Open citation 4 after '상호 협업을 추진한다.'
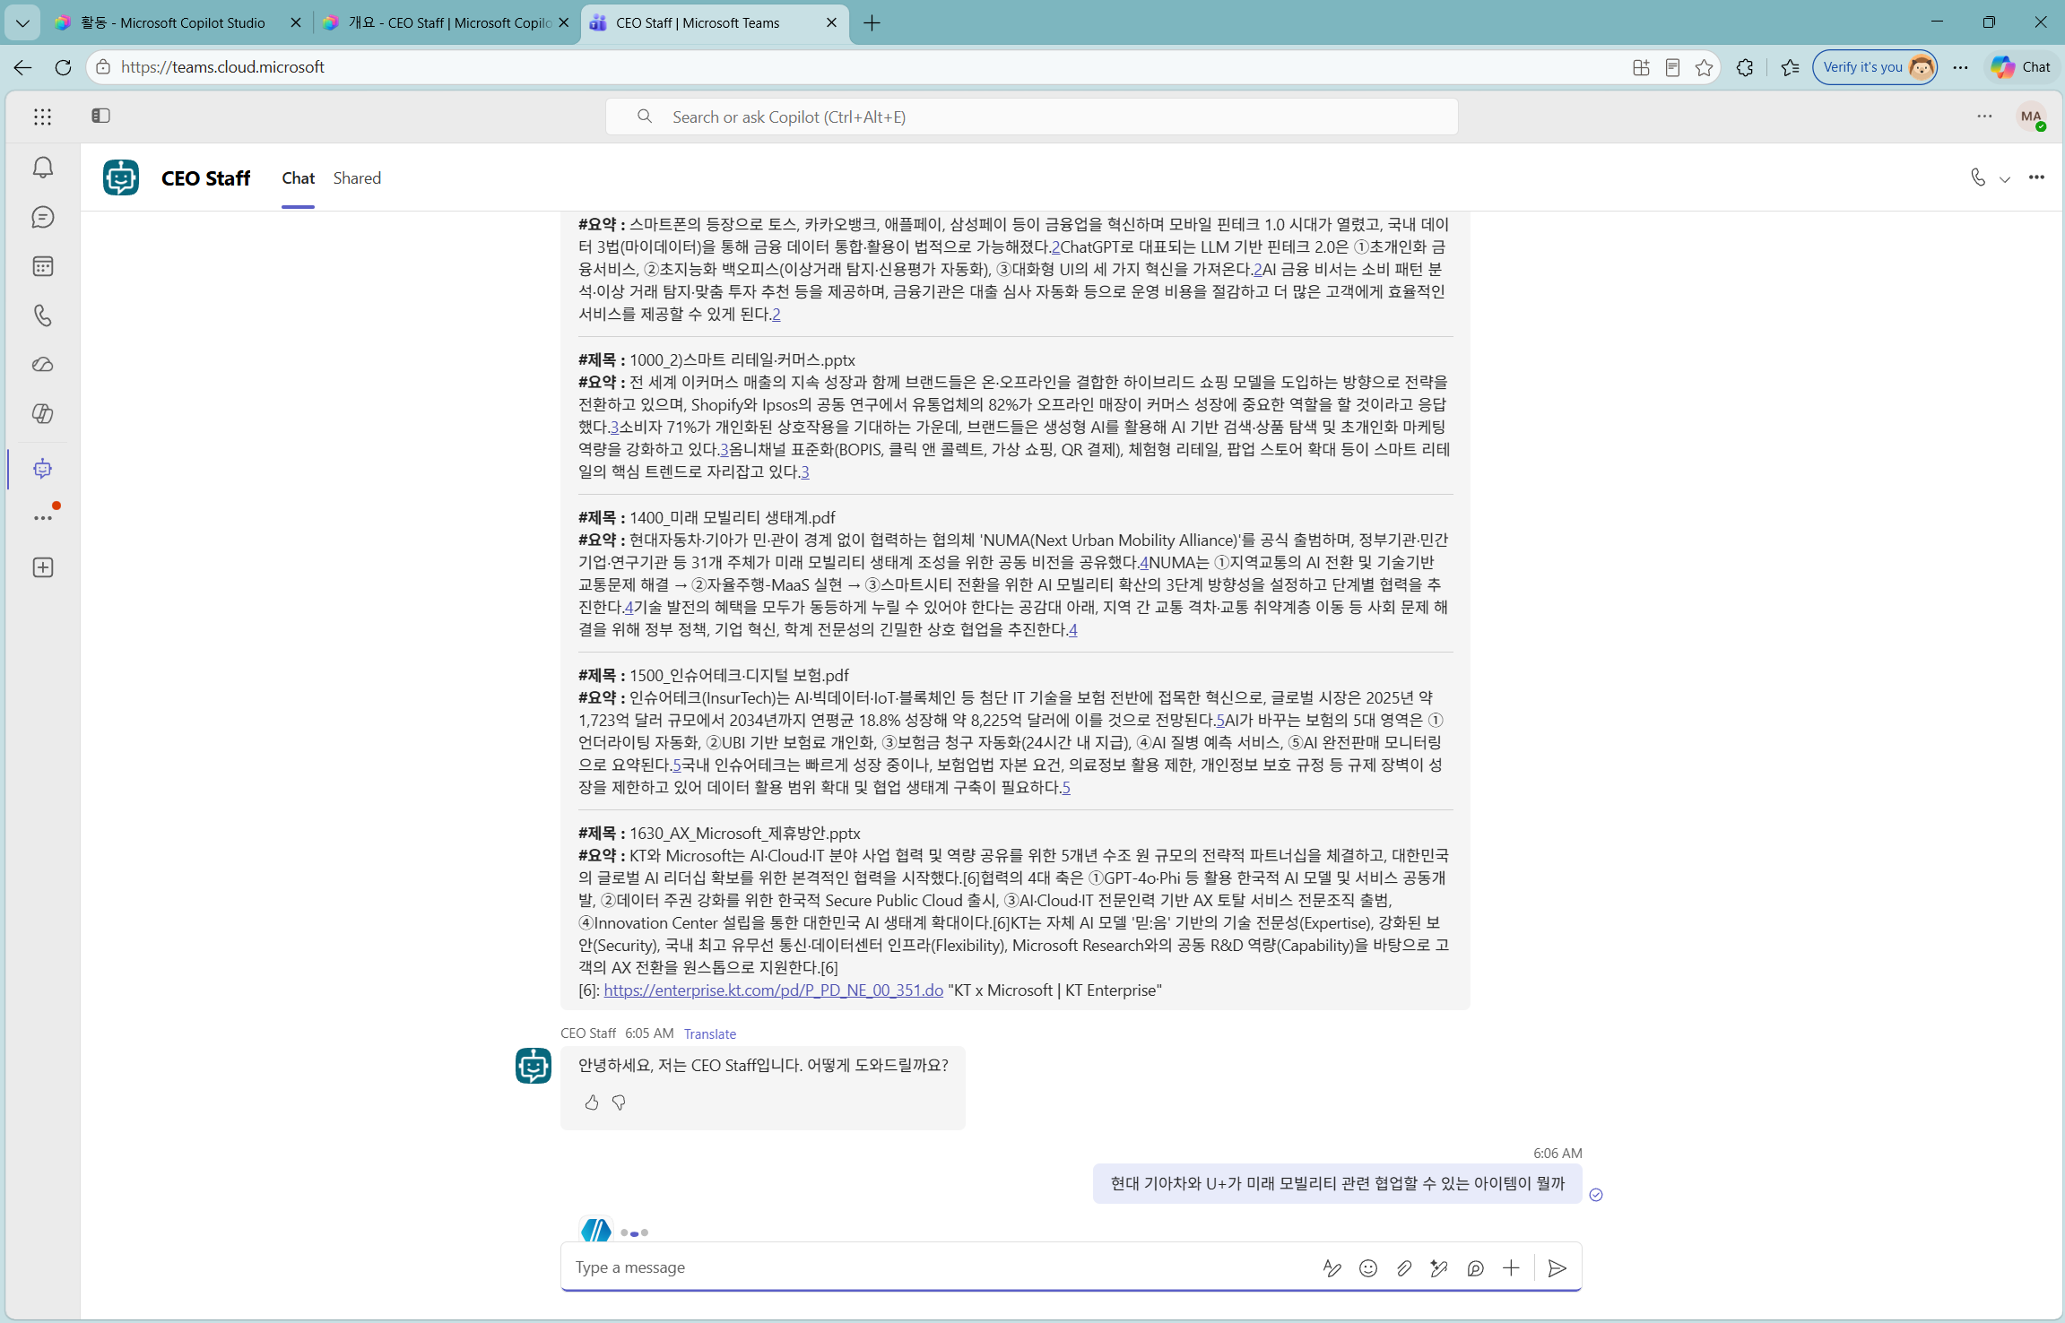The image size is (2065, 1323). 1072,630
